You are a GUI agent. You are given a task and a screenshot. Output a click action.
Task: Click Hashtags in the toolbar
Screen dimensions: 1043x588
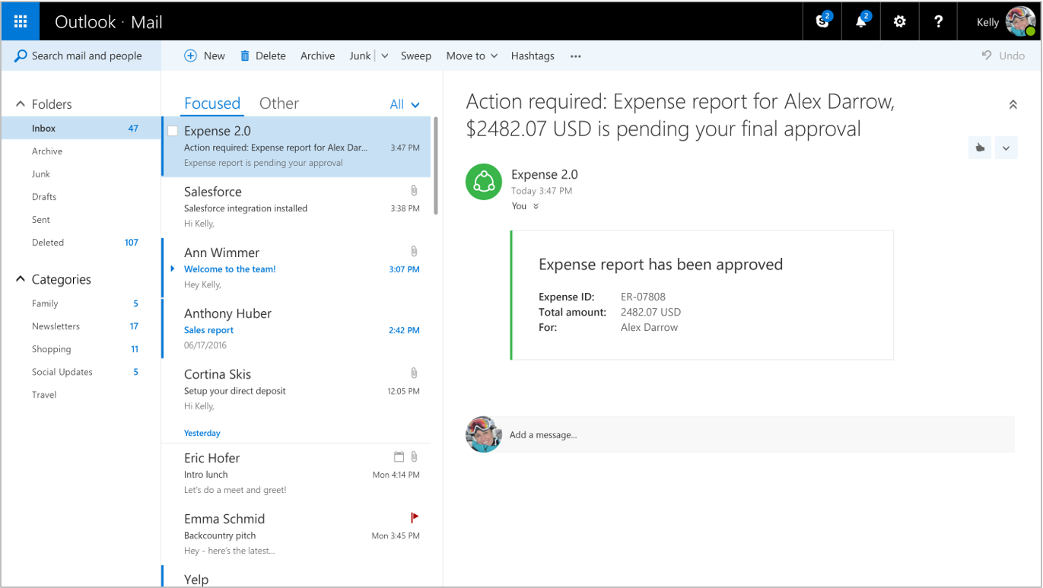pyautogui.click(x=533, y=56)
